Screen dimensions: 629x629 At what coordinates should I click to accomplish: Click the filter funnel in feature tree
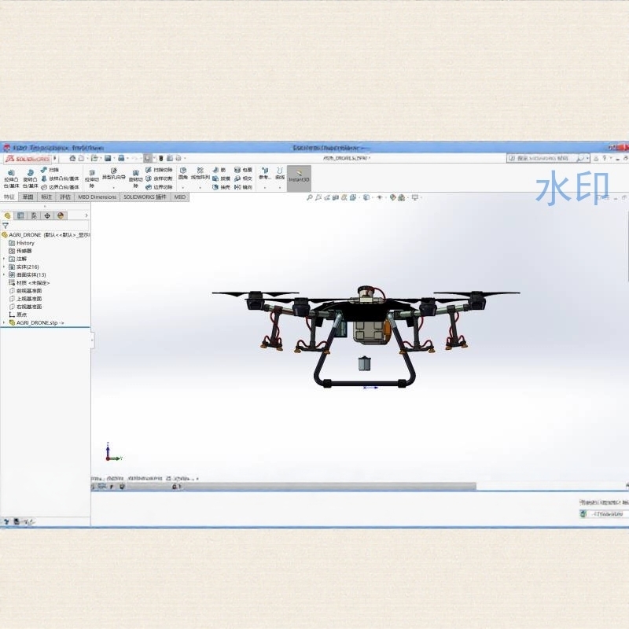pos(6,226)
